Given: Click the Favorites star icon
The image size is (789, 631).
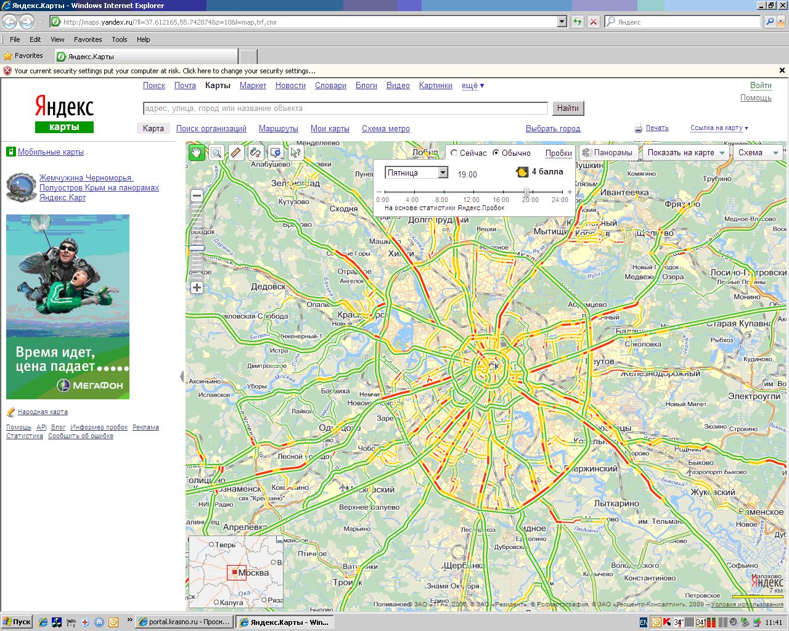Looking at the screenshot, I should (8, 55).
